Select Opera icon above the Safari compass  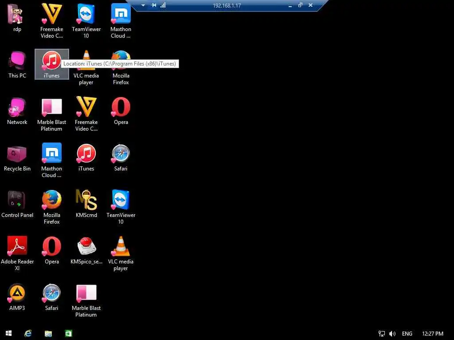[x=121, y=111]
